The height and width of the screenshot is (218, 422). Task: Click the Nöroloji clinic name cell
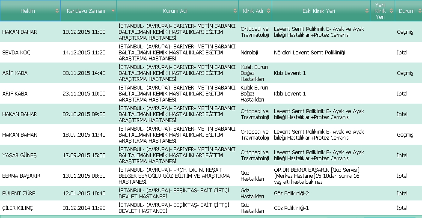[x=249, y=53]
